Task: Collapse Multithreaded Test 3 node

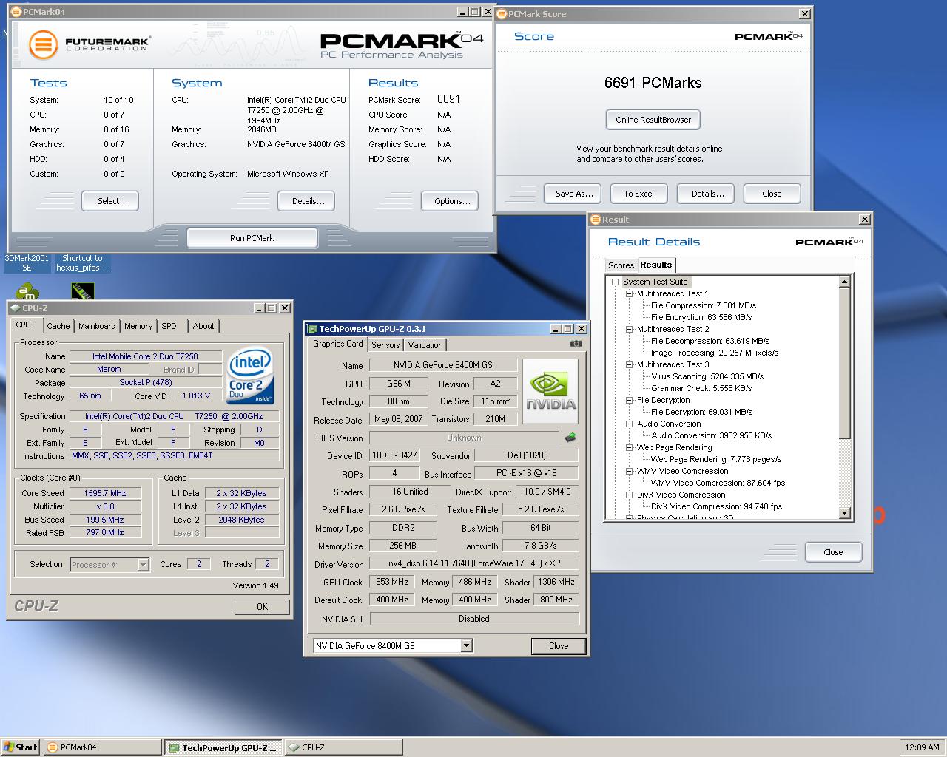Action: click(x=629, y=364)
